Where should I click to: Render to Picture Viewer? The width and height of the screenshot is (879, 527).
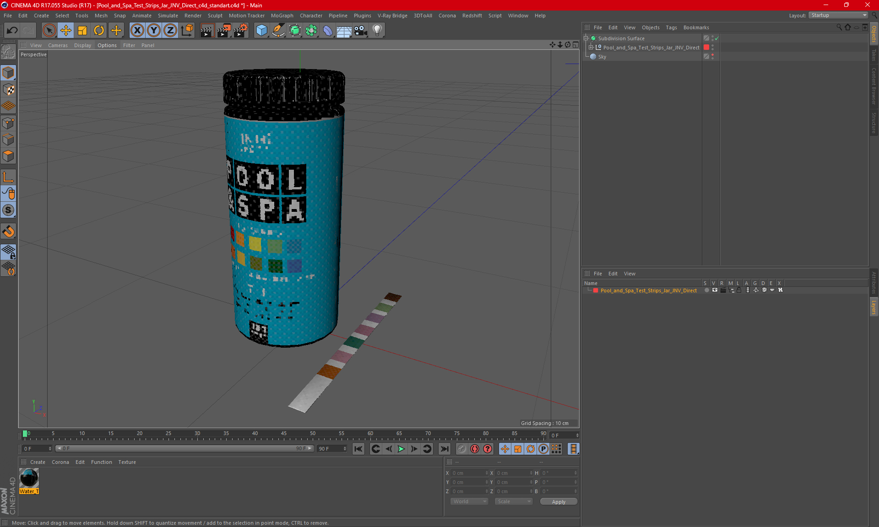[x=224, y=31]
